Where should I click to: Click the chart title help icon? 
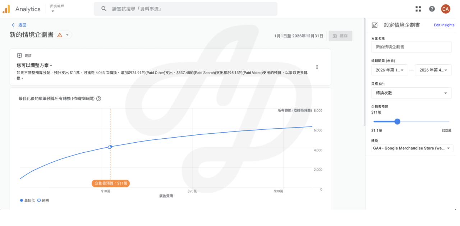point(99,98)
